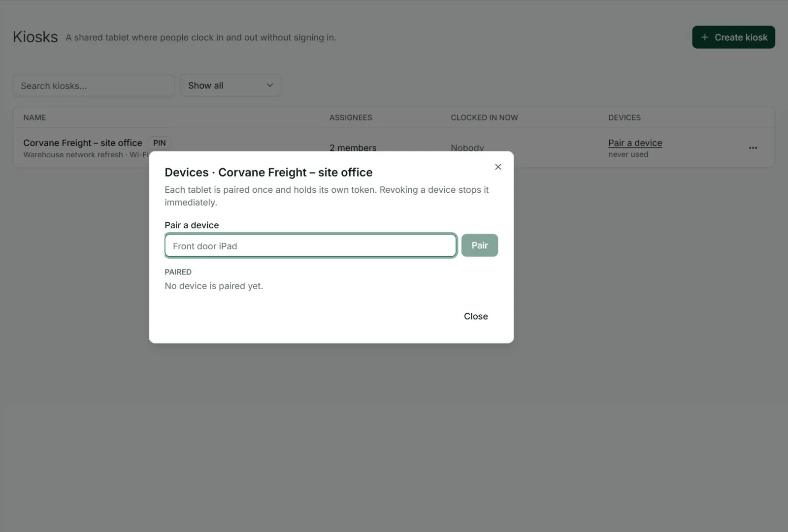
Task: Open the 'Pair a device' link in the Devices column
Action: coord(635,143)
